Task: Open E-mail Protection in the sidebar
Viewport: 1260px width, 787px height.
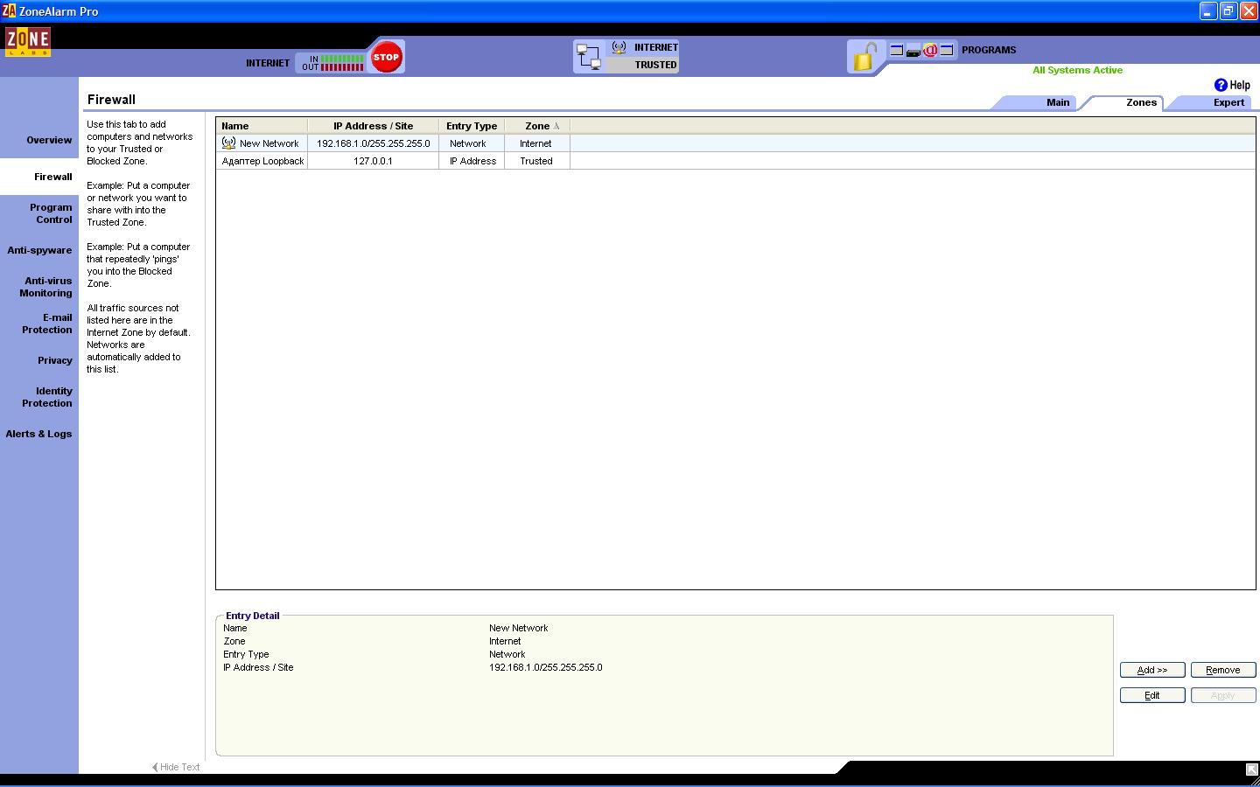Action: point(47,324)
